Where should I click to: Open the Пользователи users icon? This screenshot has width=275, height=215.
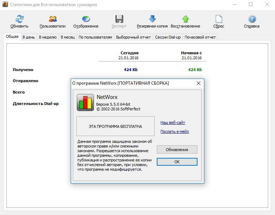52,19
